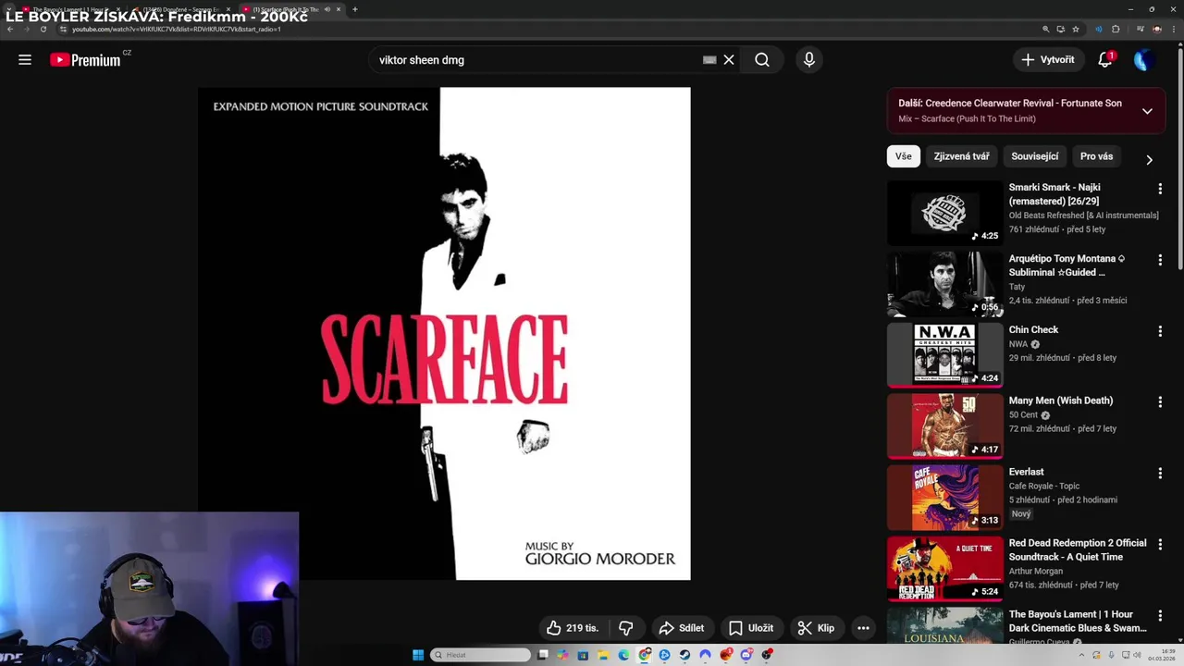Click the Uložit save button
1184x666 pixels.
(x=750, y=628)
